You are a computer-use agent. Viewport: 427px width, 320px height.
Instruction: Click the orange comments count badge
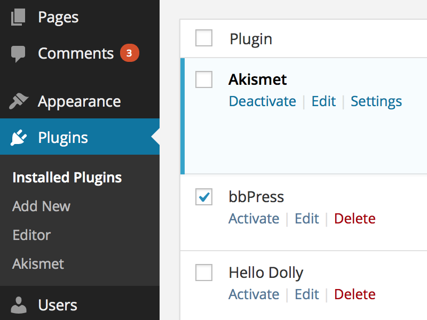[129, 53]
